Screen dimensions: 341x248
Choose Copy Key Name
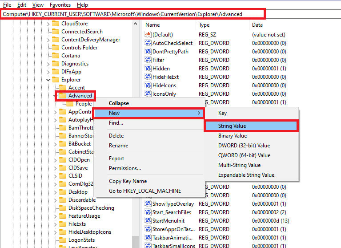(x=149, y=181)
